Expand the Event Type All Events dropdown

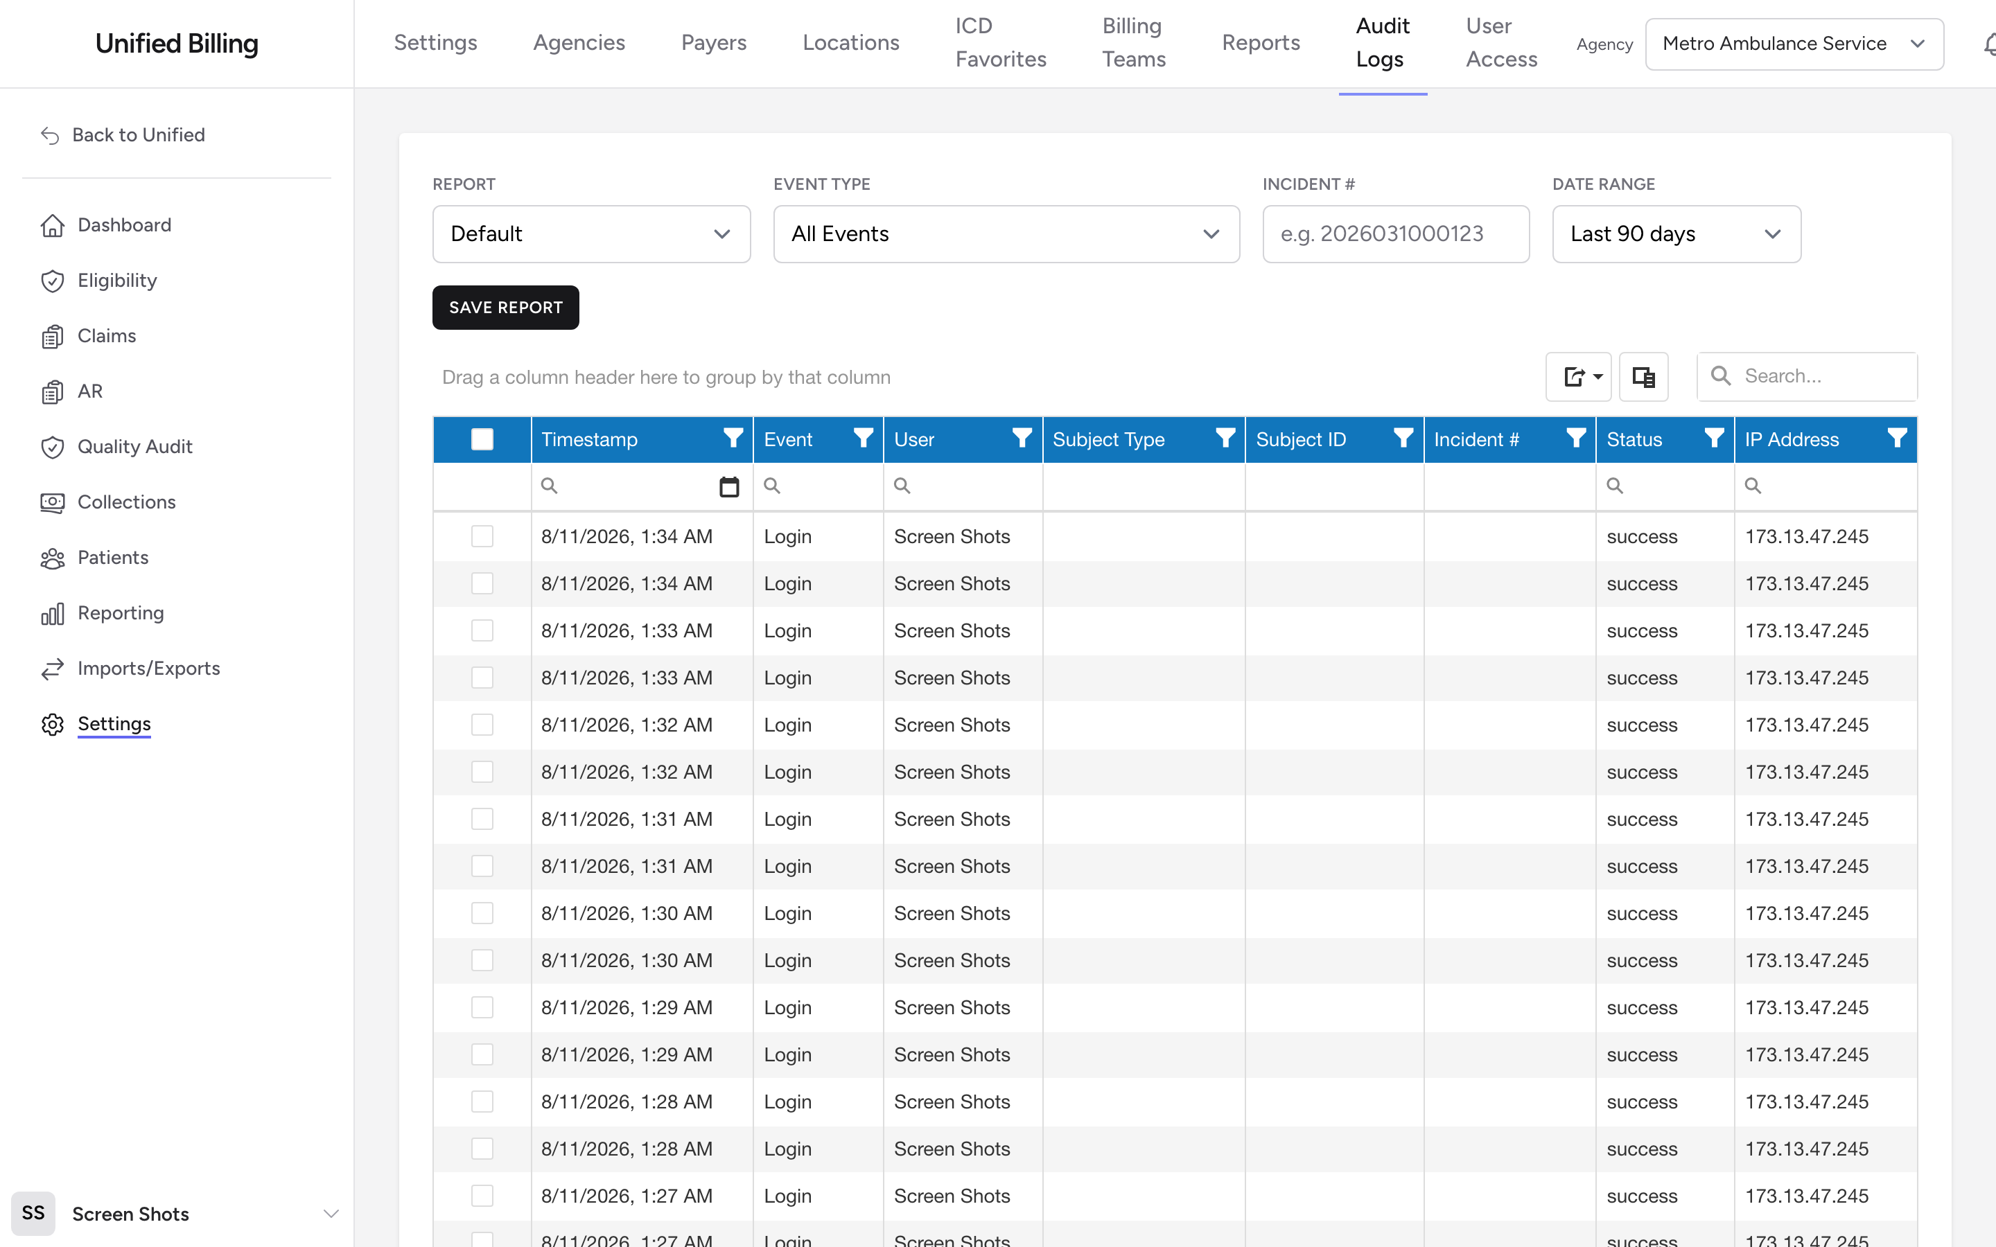(1006, 234)
